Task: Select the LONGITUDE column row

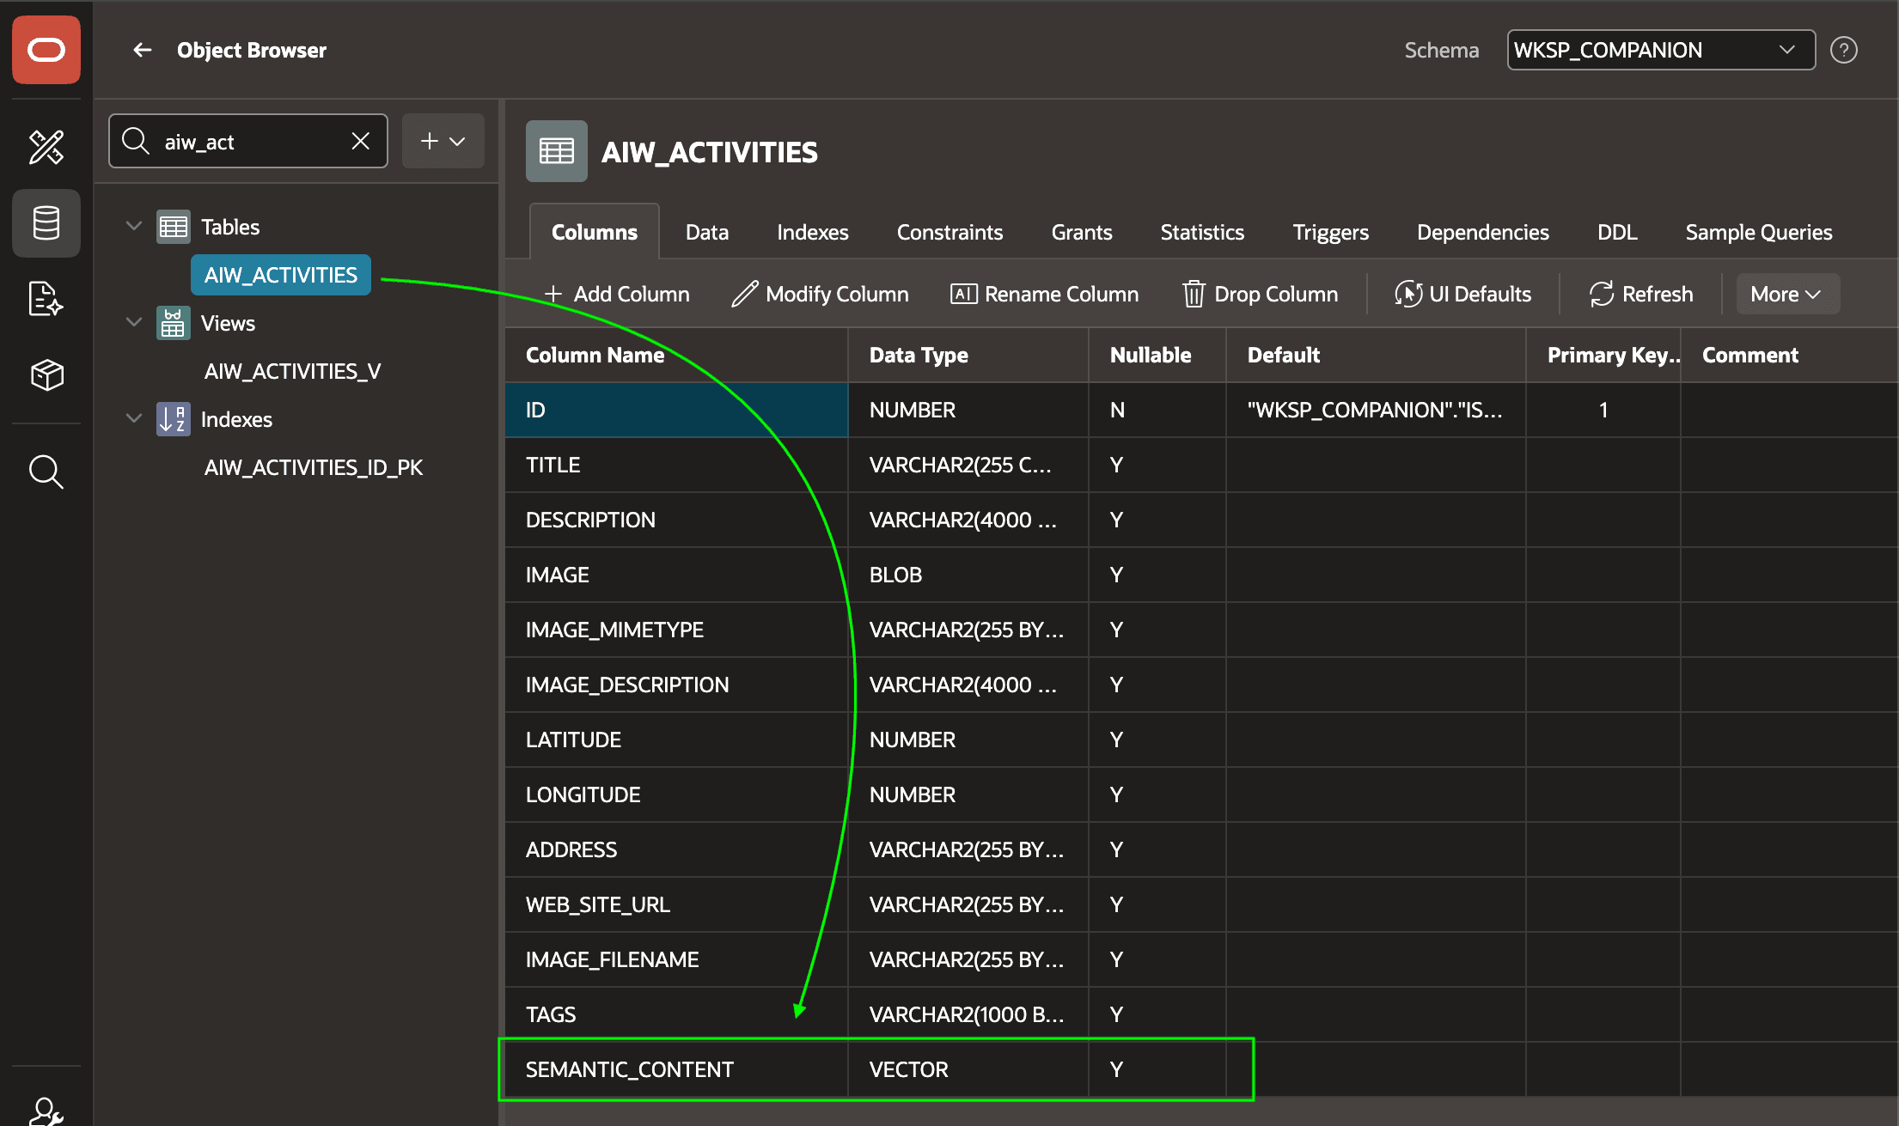Action: [x=1201, y=794]
